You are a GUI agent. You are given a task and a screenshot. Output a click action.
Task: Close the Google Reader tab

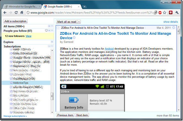click(x=79, y=7)
